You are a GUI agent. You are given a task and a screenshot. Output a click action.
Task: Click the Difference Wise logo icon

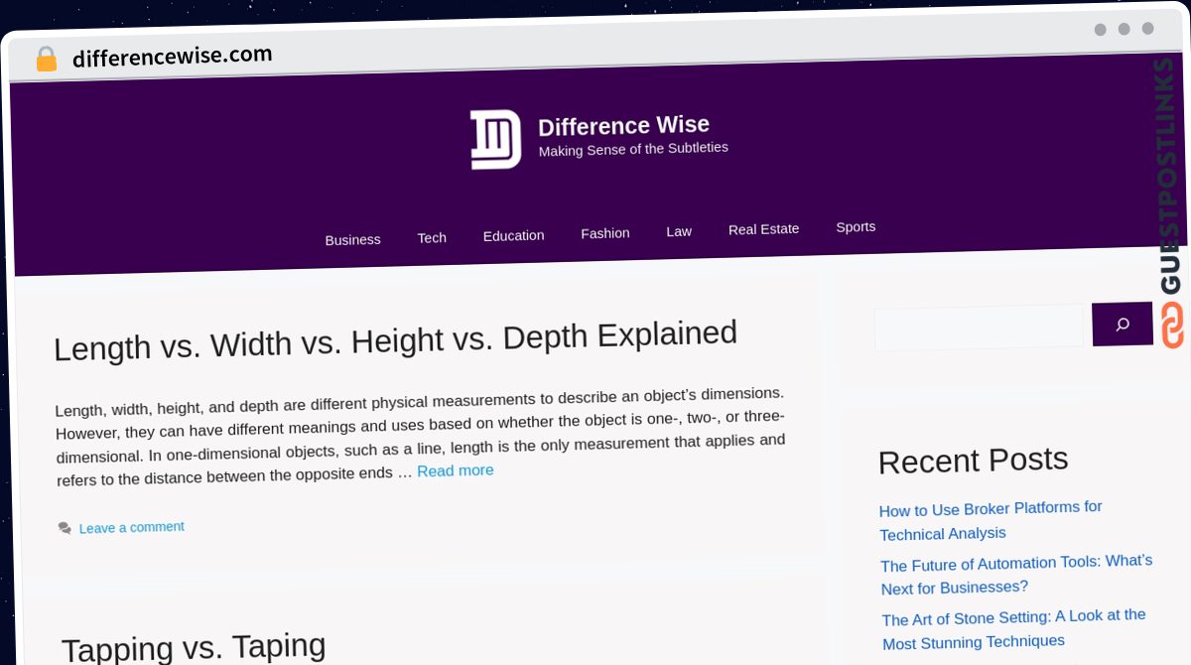click(x=495, y=139)
